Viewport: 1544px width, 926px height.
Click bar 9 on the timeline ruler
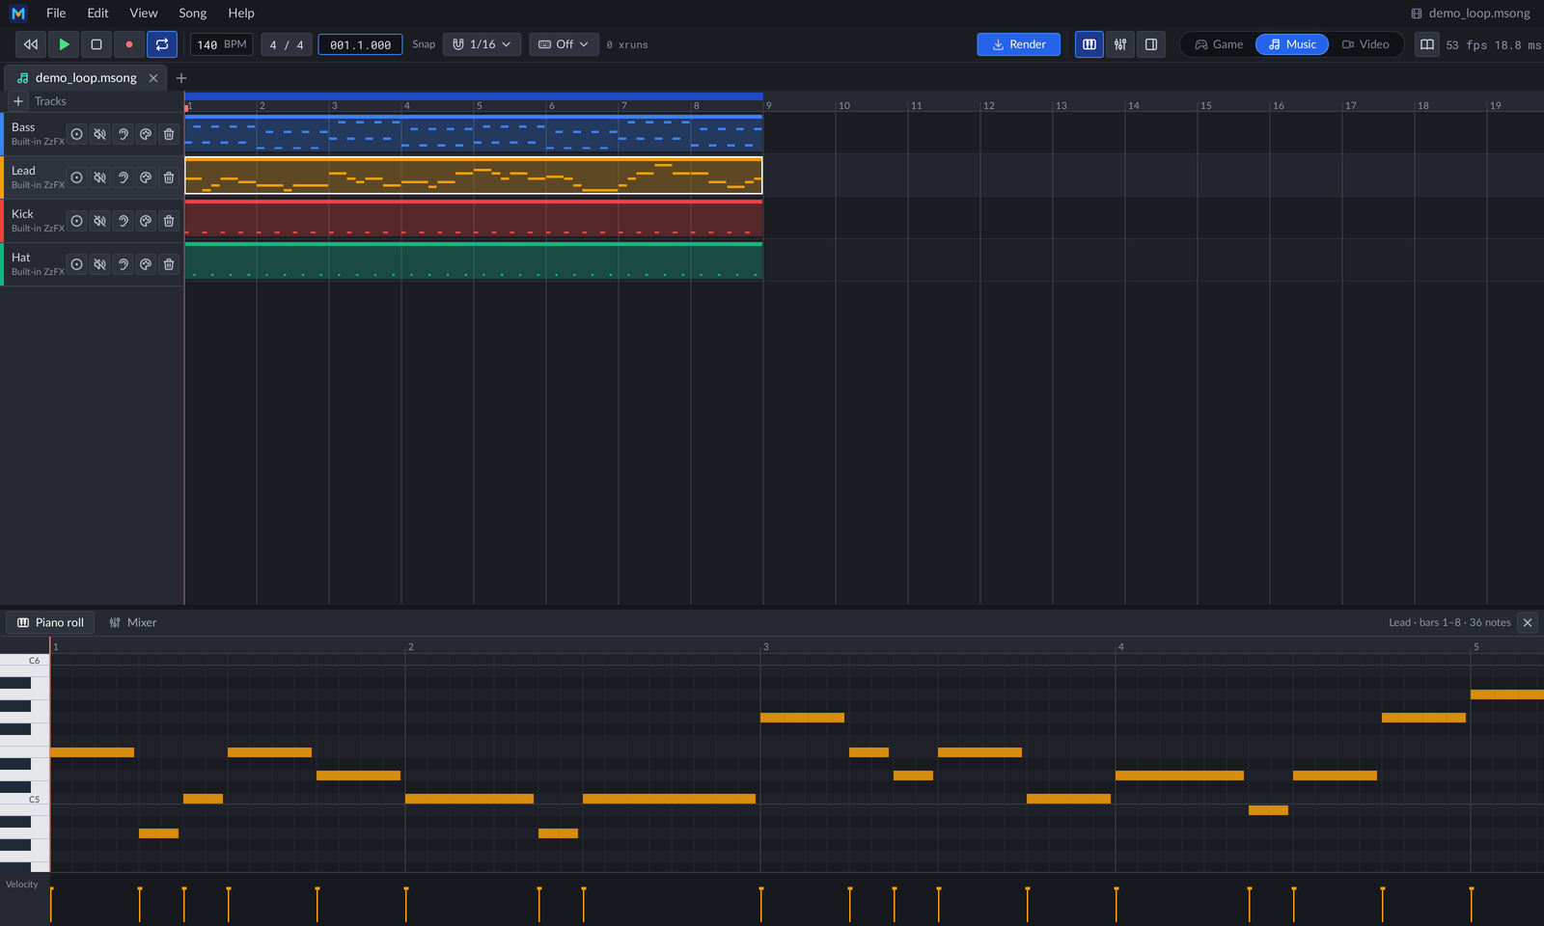coord(769,105)
